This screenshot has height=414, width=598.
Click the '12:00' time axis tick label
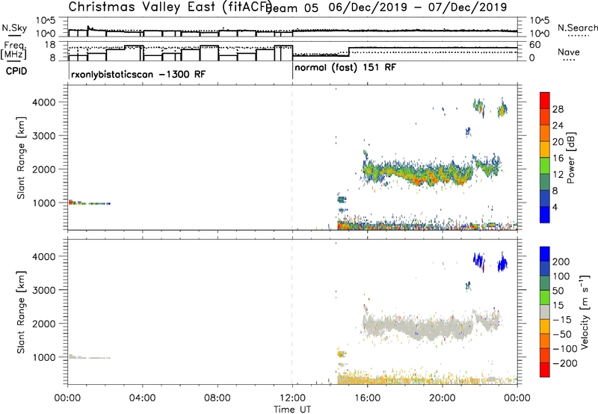[292, 398]
